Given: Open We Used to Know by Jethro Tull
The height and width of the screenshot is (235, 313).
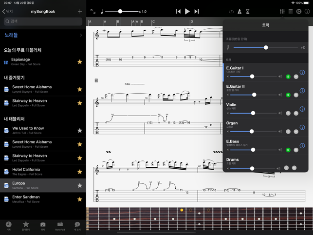Looking at the screenshot, I should coord(43,131).
